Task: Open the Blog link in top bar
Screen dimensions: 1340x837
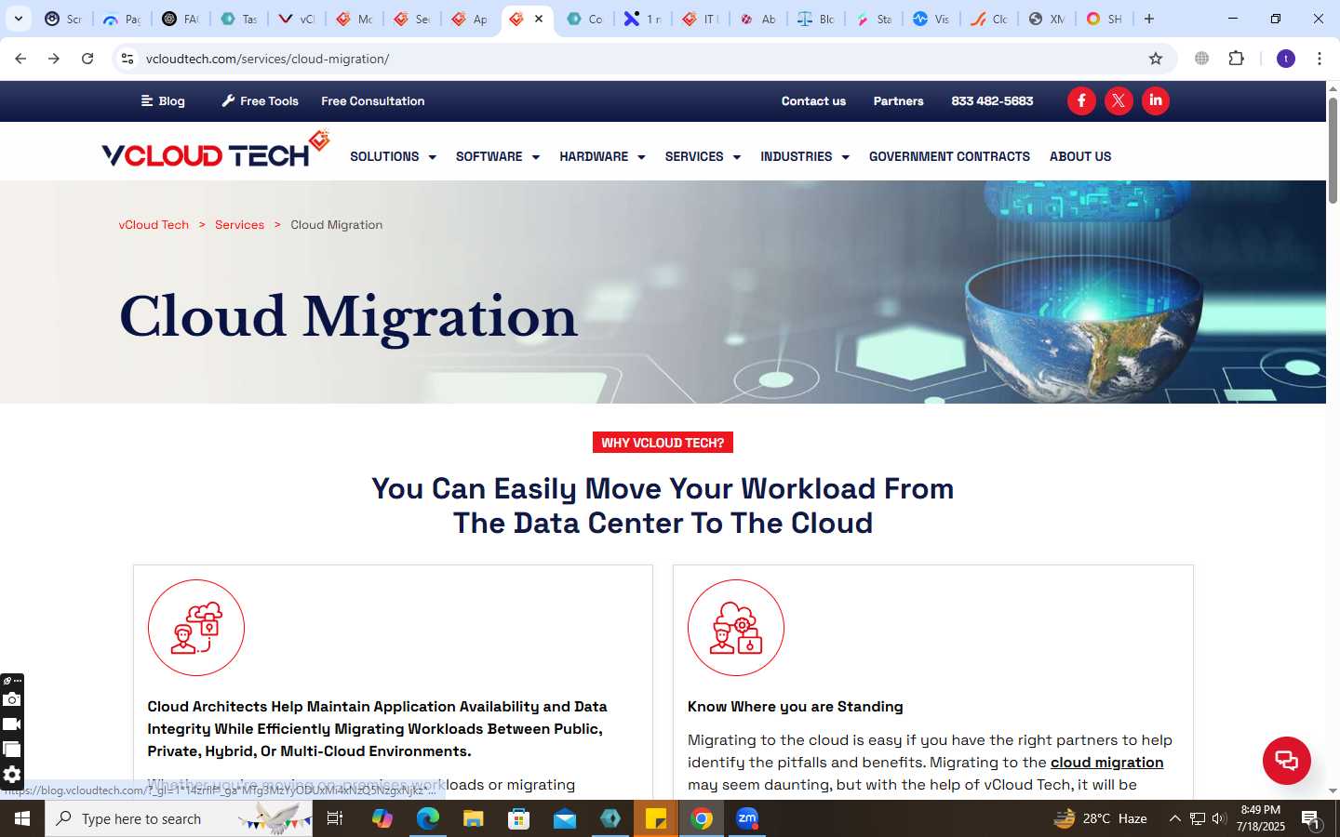Action: point(163,100)
